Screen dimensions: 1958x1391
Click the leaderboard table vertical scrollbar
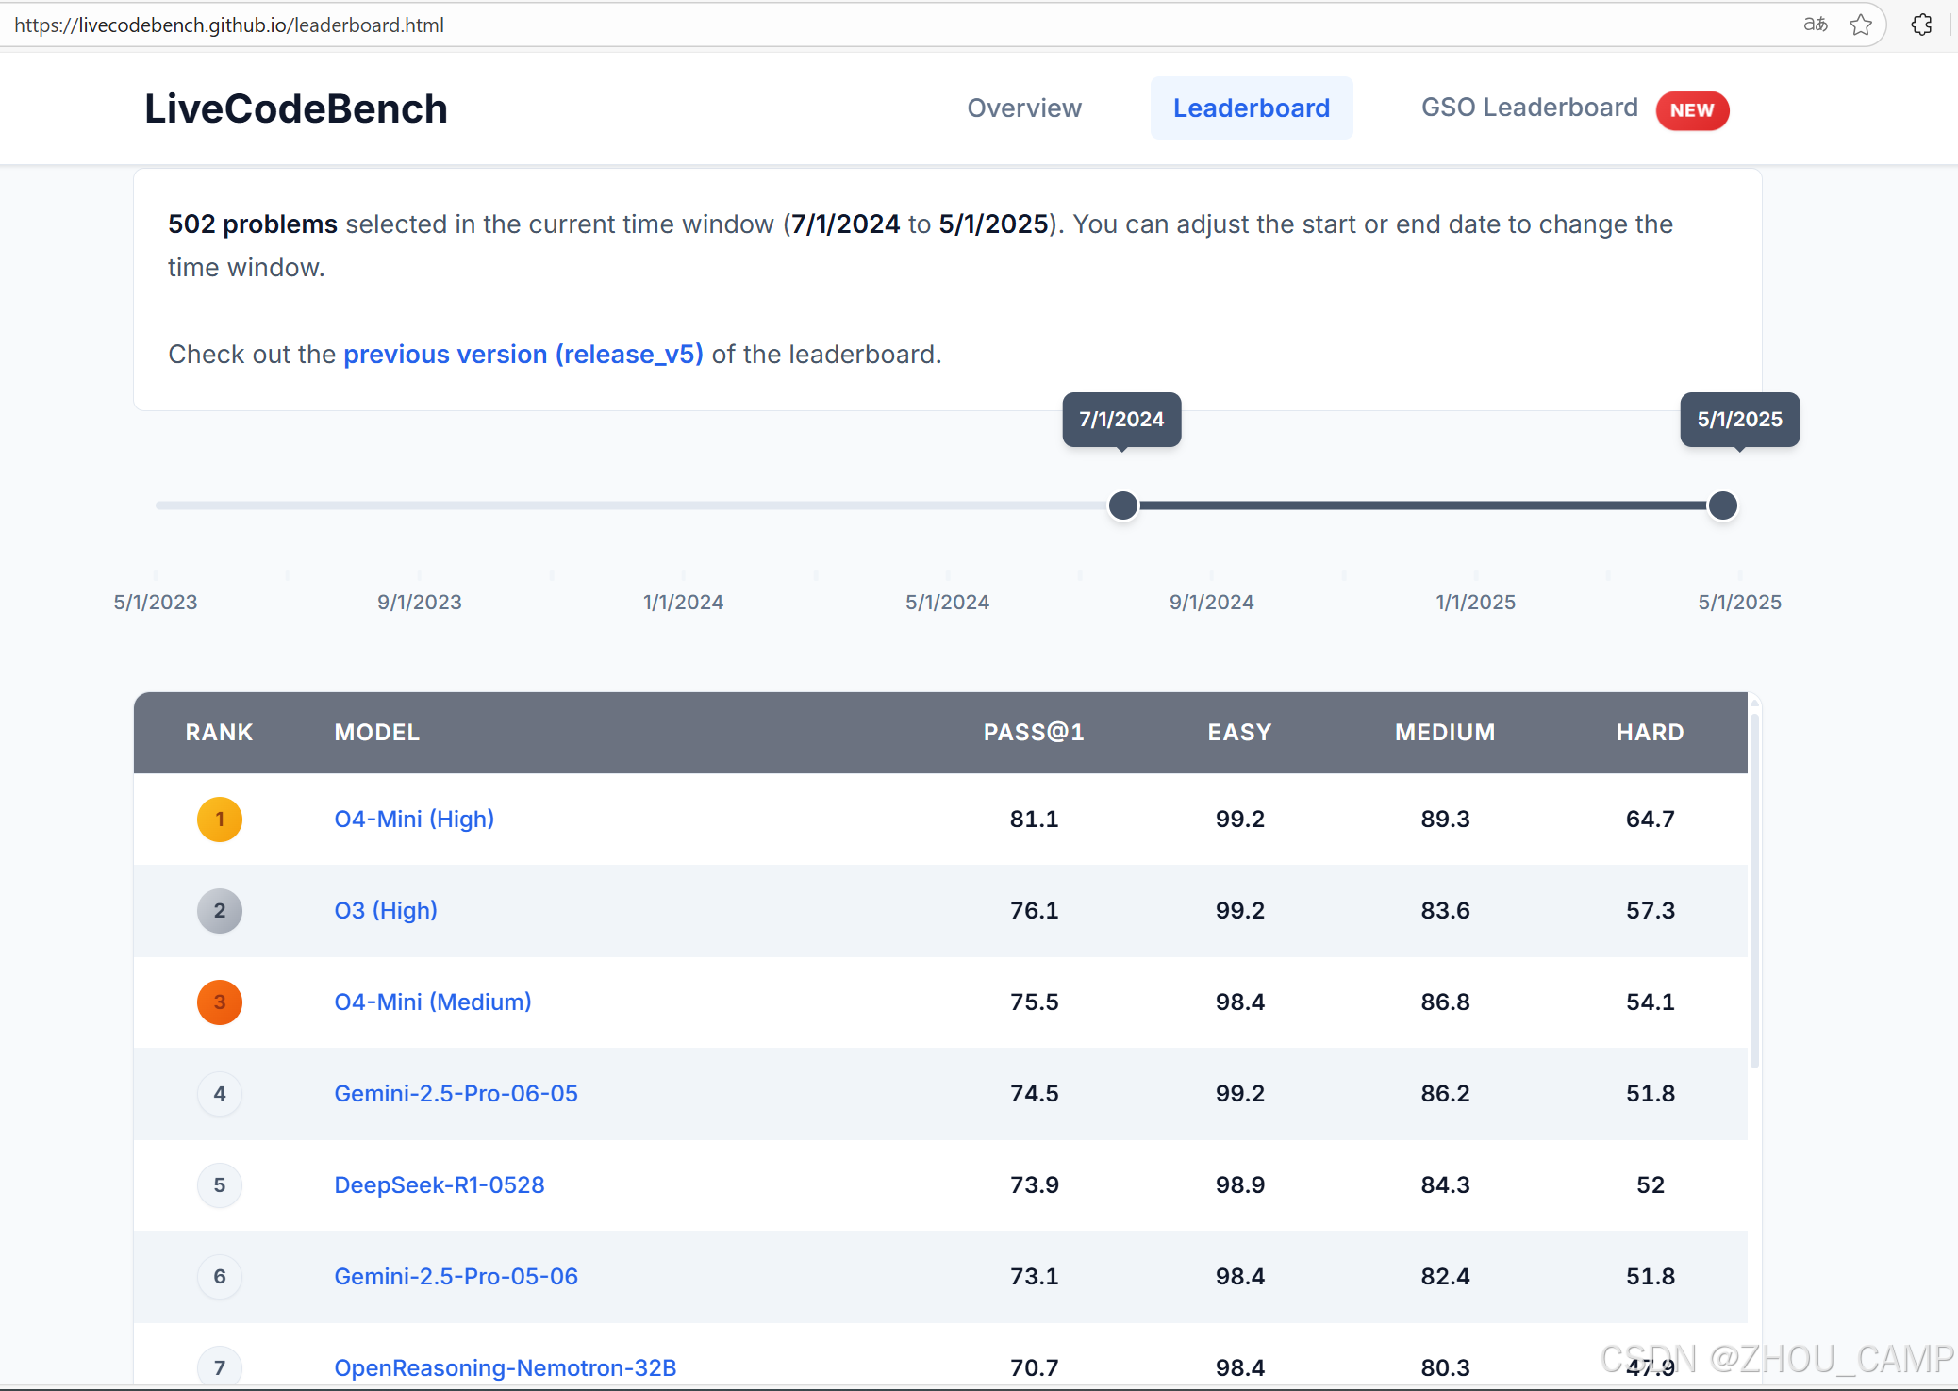(x=1754, y=890)
